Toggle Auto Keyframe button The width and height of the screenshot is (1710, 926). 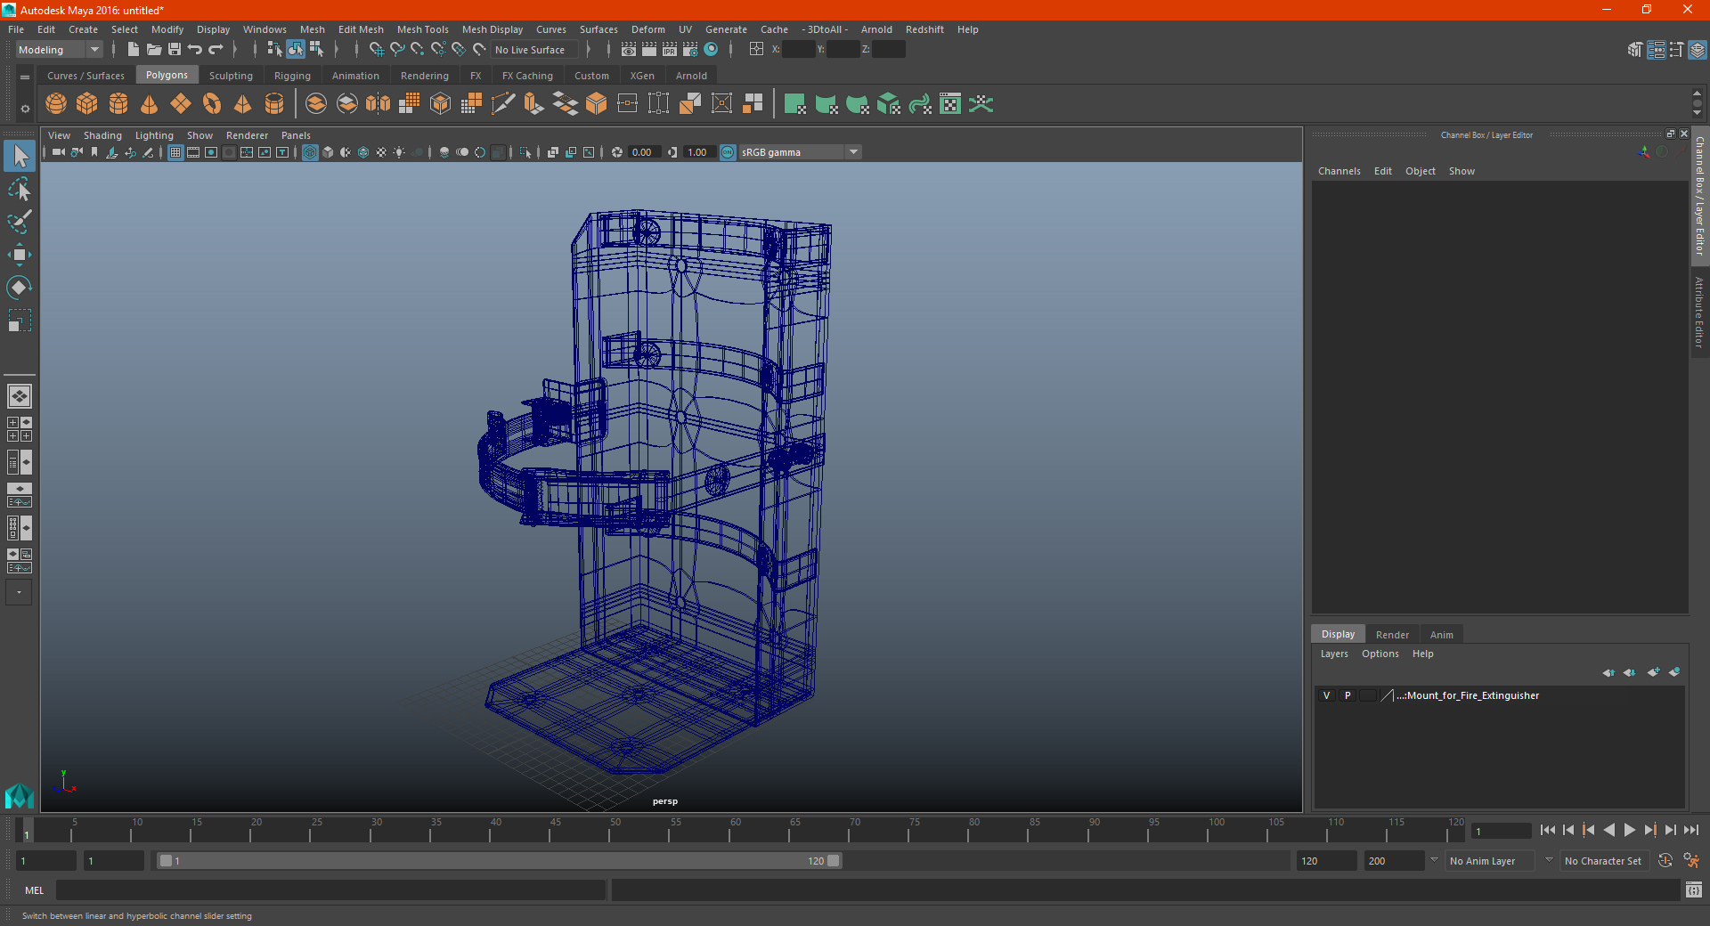(x=1665, y=861)
